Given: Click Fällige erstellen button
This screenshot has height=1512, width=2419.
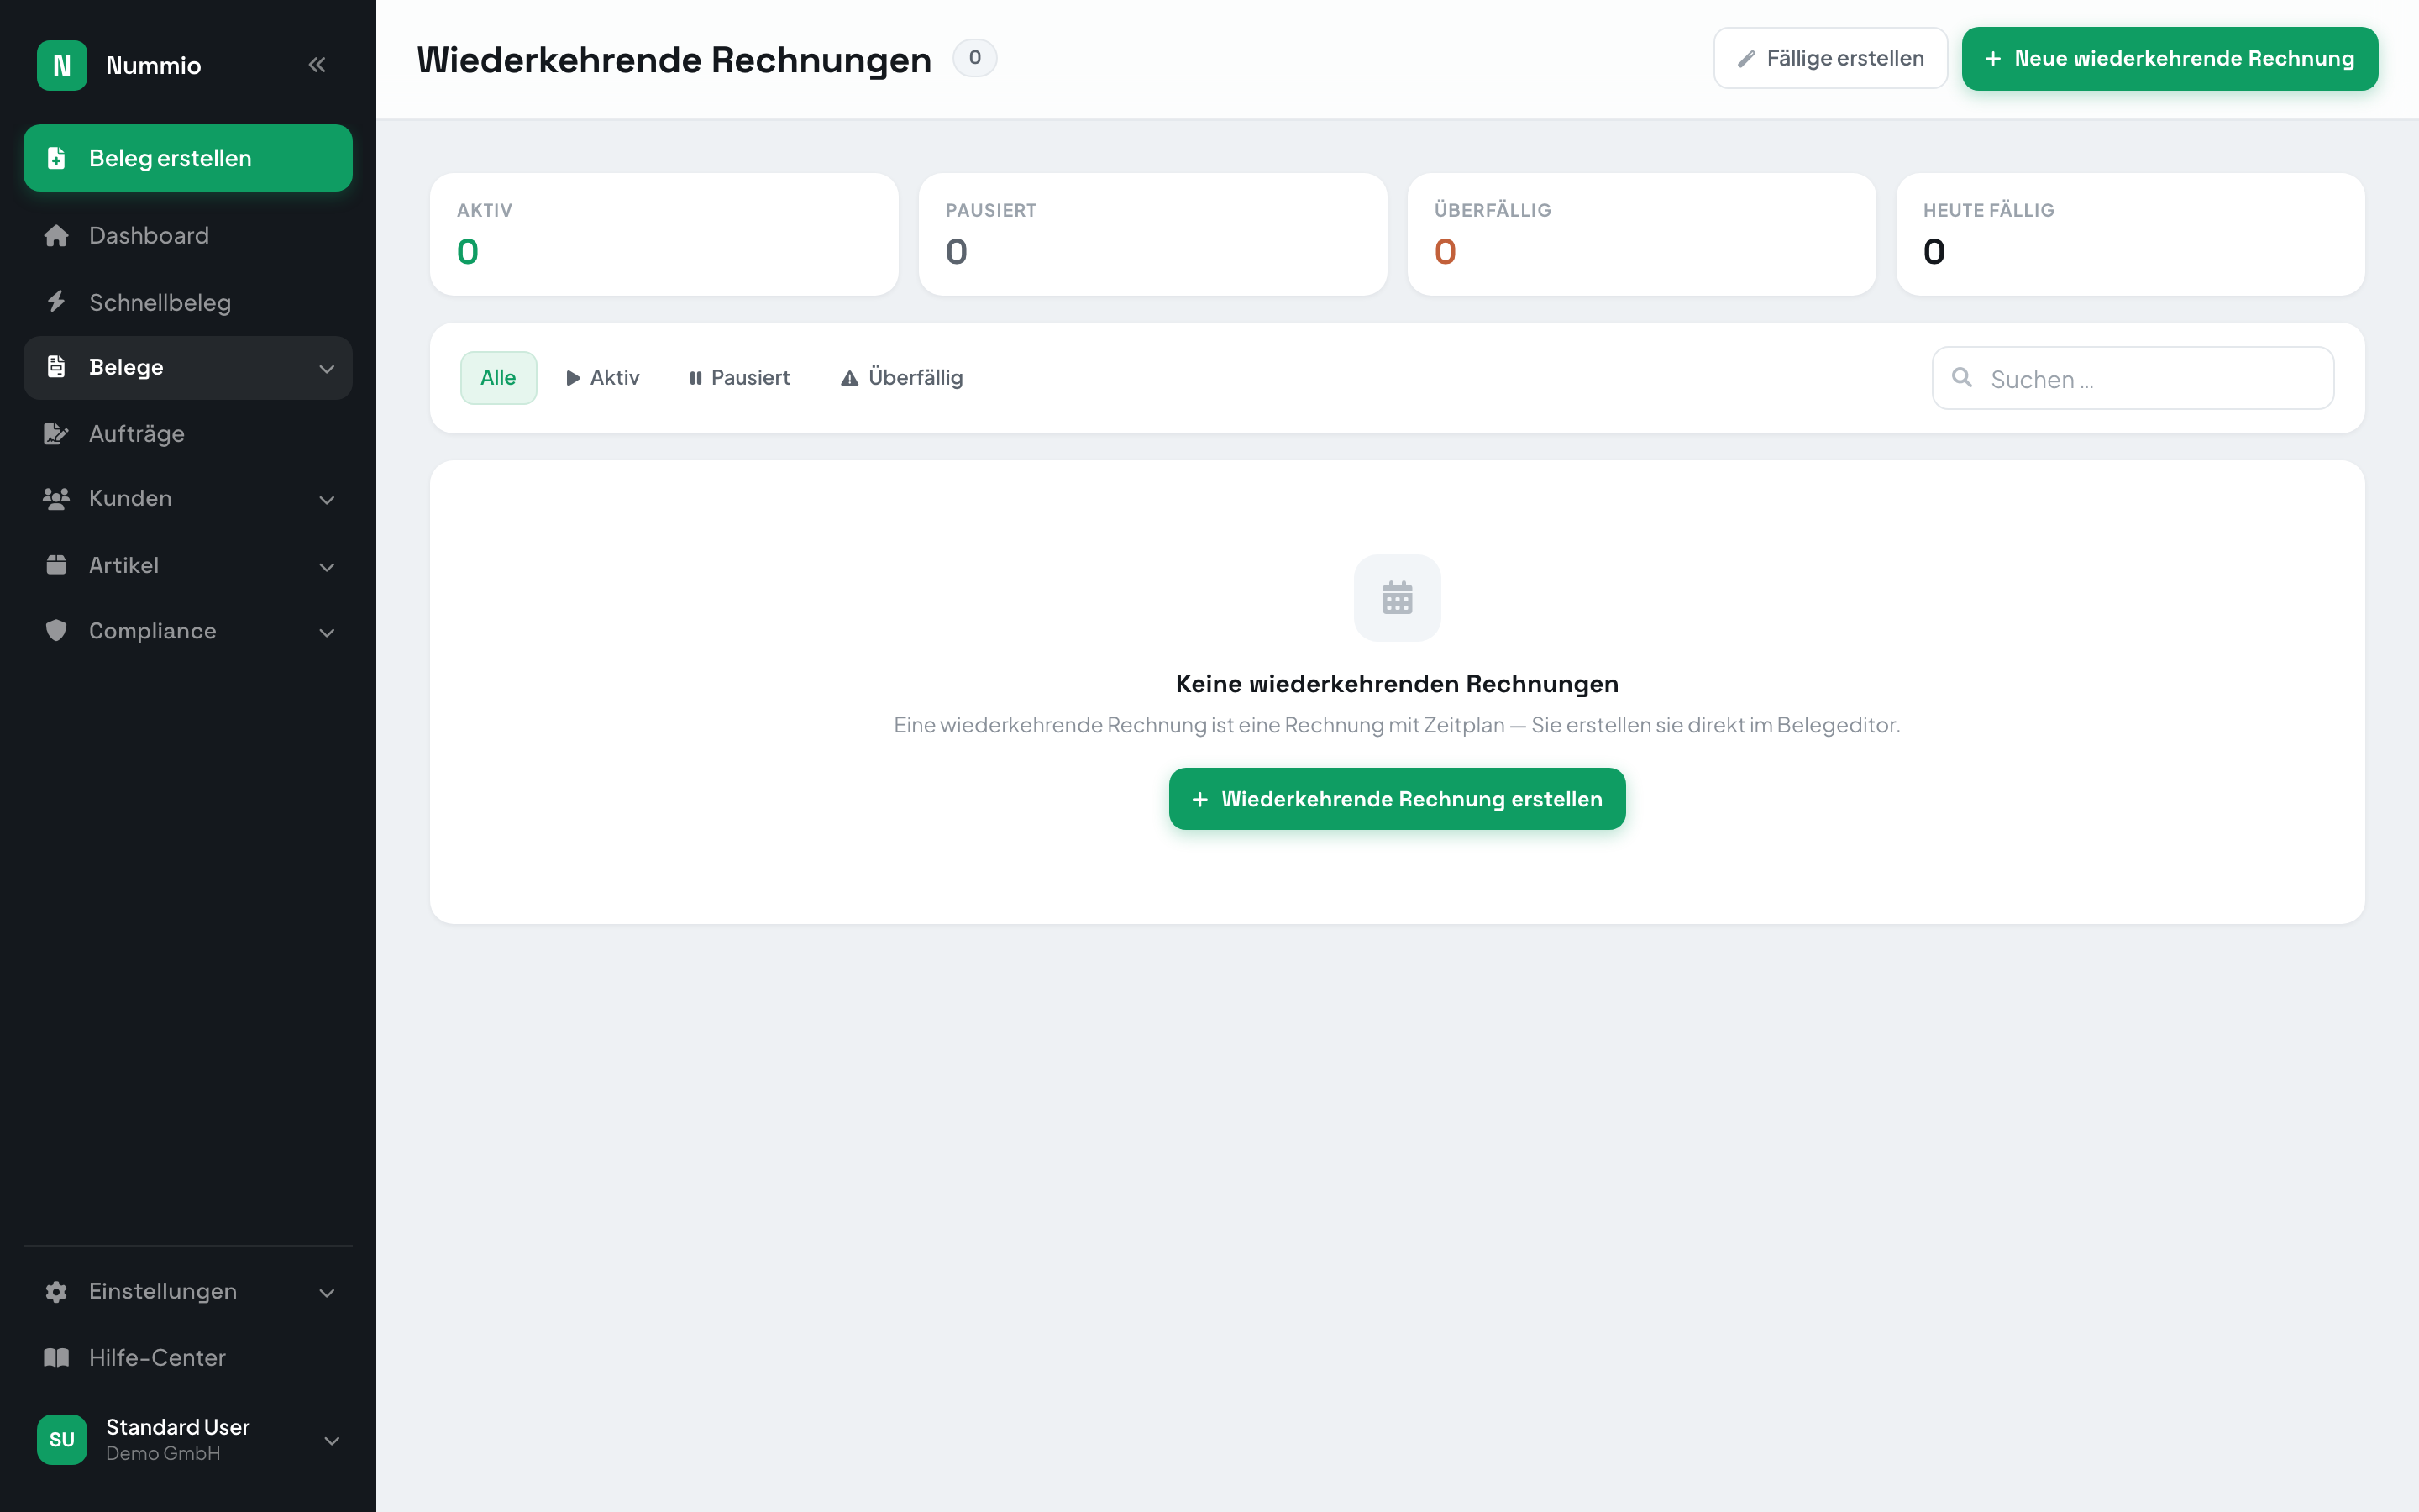Looking at the screenshot, I should click(x=1830, y=58).
